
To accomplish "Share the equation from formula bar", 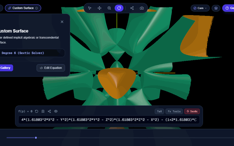I will 49,111.
